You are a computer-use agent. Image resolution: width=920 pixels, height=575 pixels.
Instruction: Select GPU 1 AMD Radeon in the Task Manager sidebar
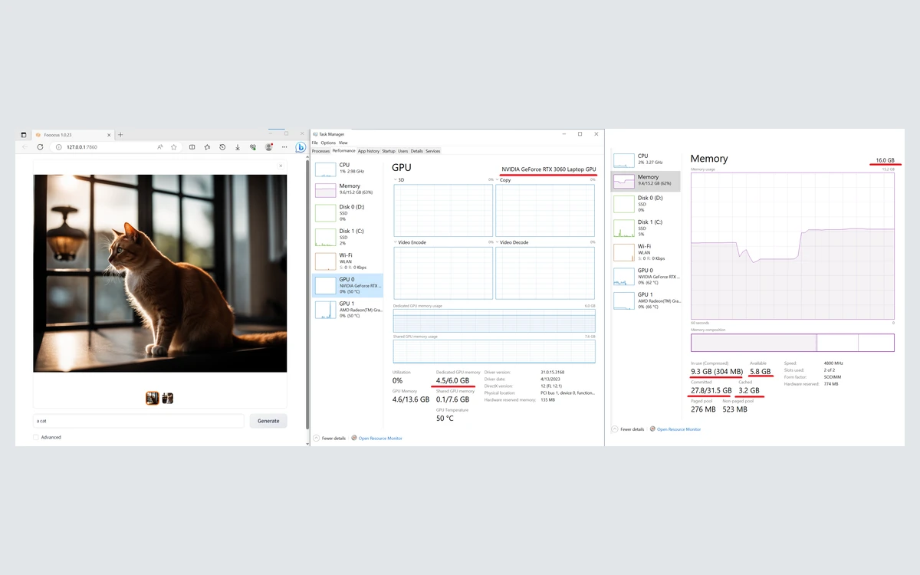(x=347, y=309)
